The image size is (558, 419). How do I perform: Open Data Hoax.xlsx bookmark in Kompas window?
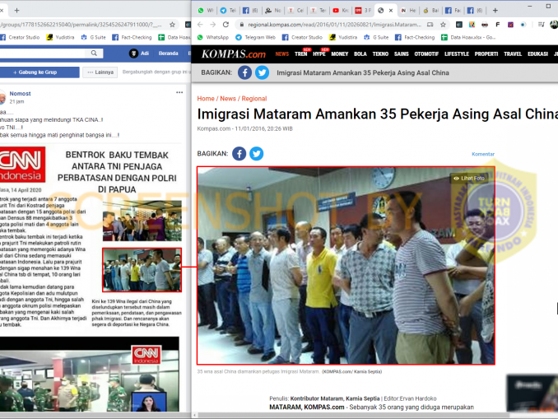[468, 37]
